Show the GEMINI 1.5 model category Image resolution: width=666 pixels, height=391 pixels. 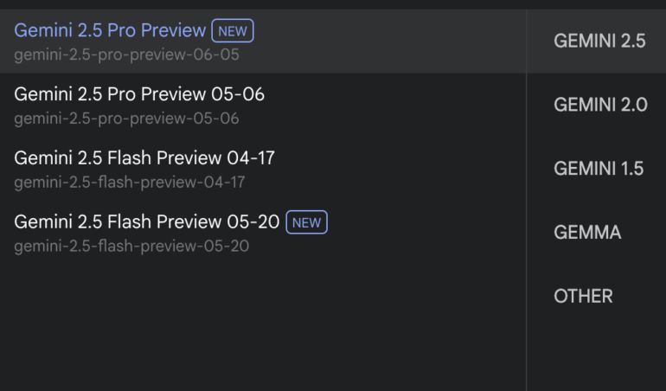(599, 169)
